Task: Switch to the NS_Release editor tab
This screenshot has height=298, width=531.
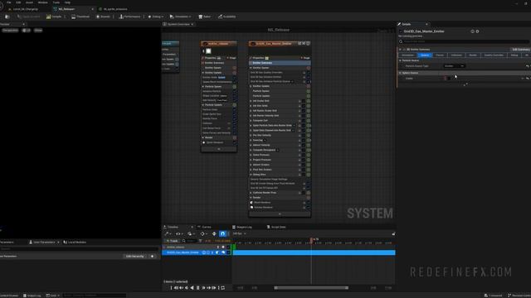Action: [x=73, y=9]
